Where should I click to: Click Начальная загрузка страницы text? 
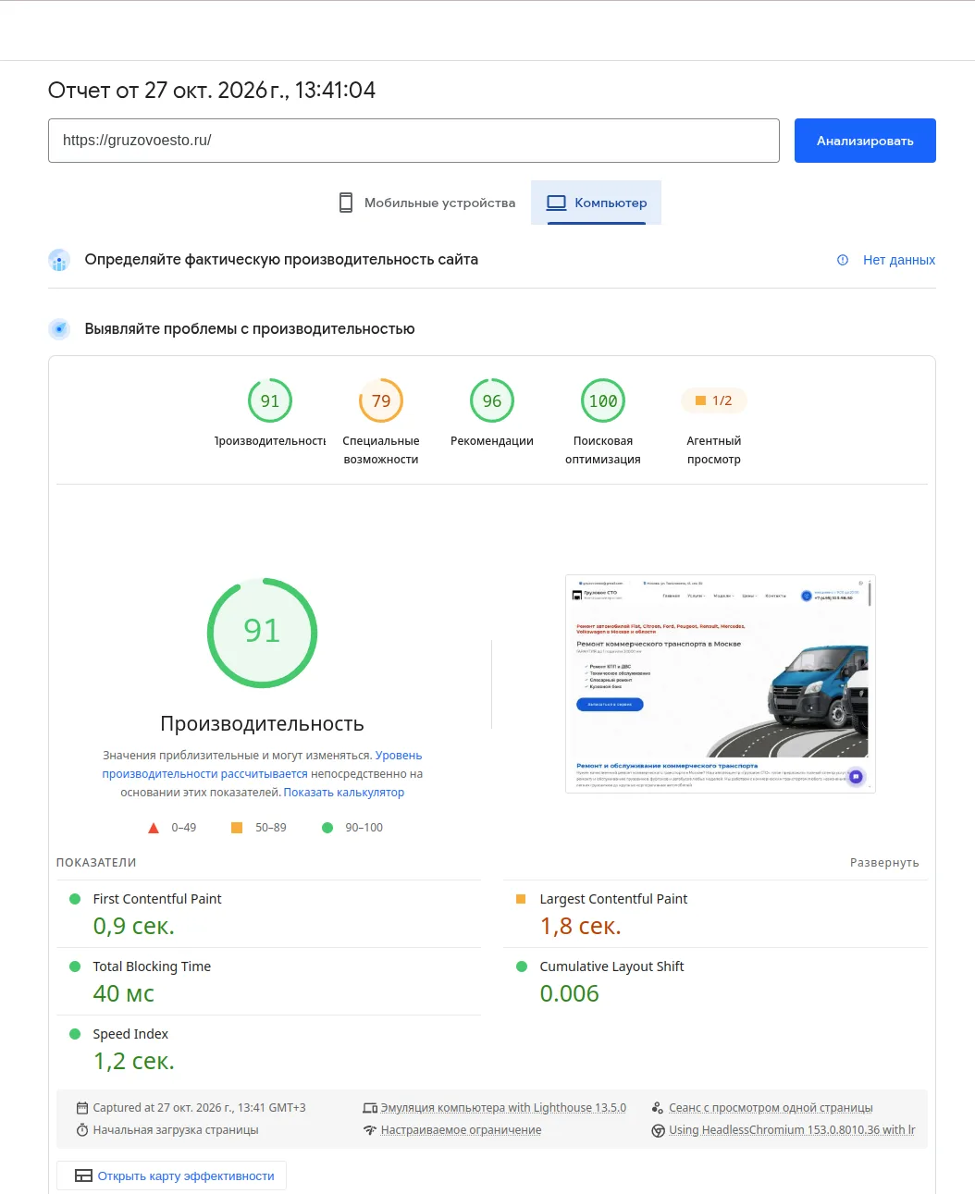coord(176,1130)
